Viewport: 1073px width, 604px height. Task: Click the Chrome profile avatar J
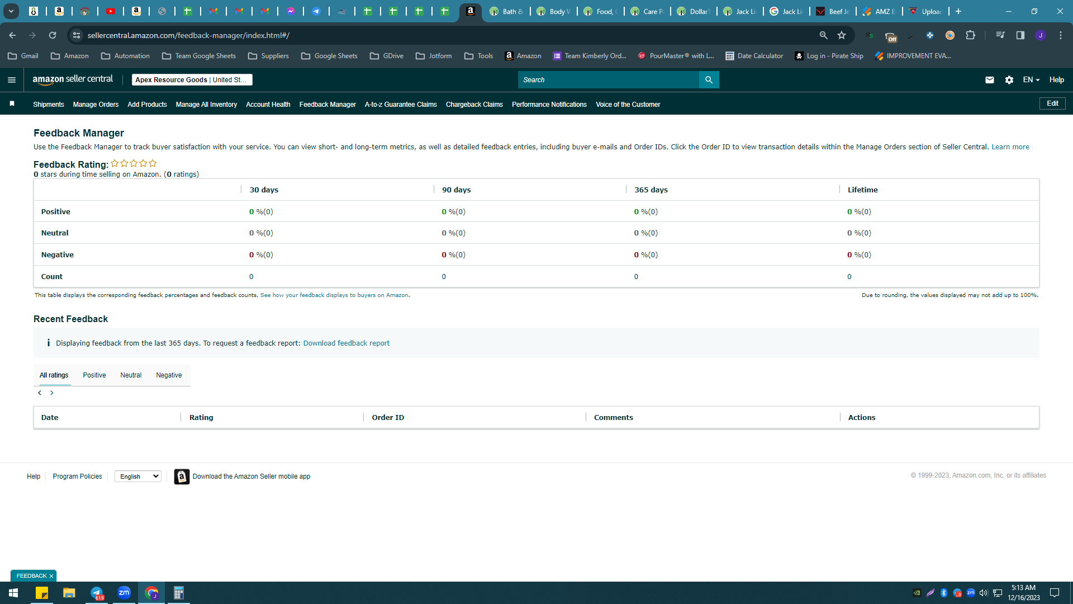click(1041, 35)
